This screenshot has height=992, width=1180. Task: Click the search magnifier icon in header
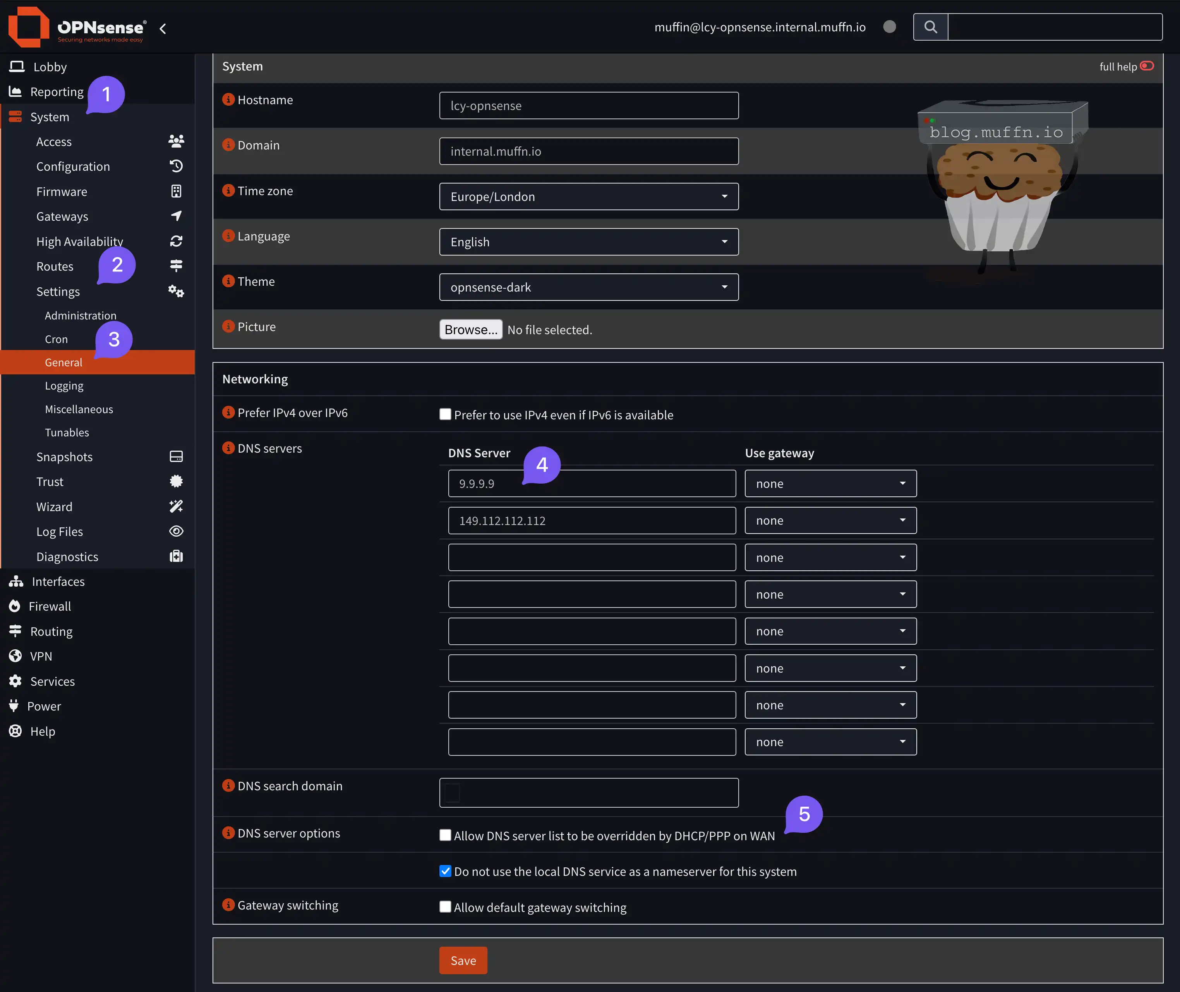pos(930,27)
